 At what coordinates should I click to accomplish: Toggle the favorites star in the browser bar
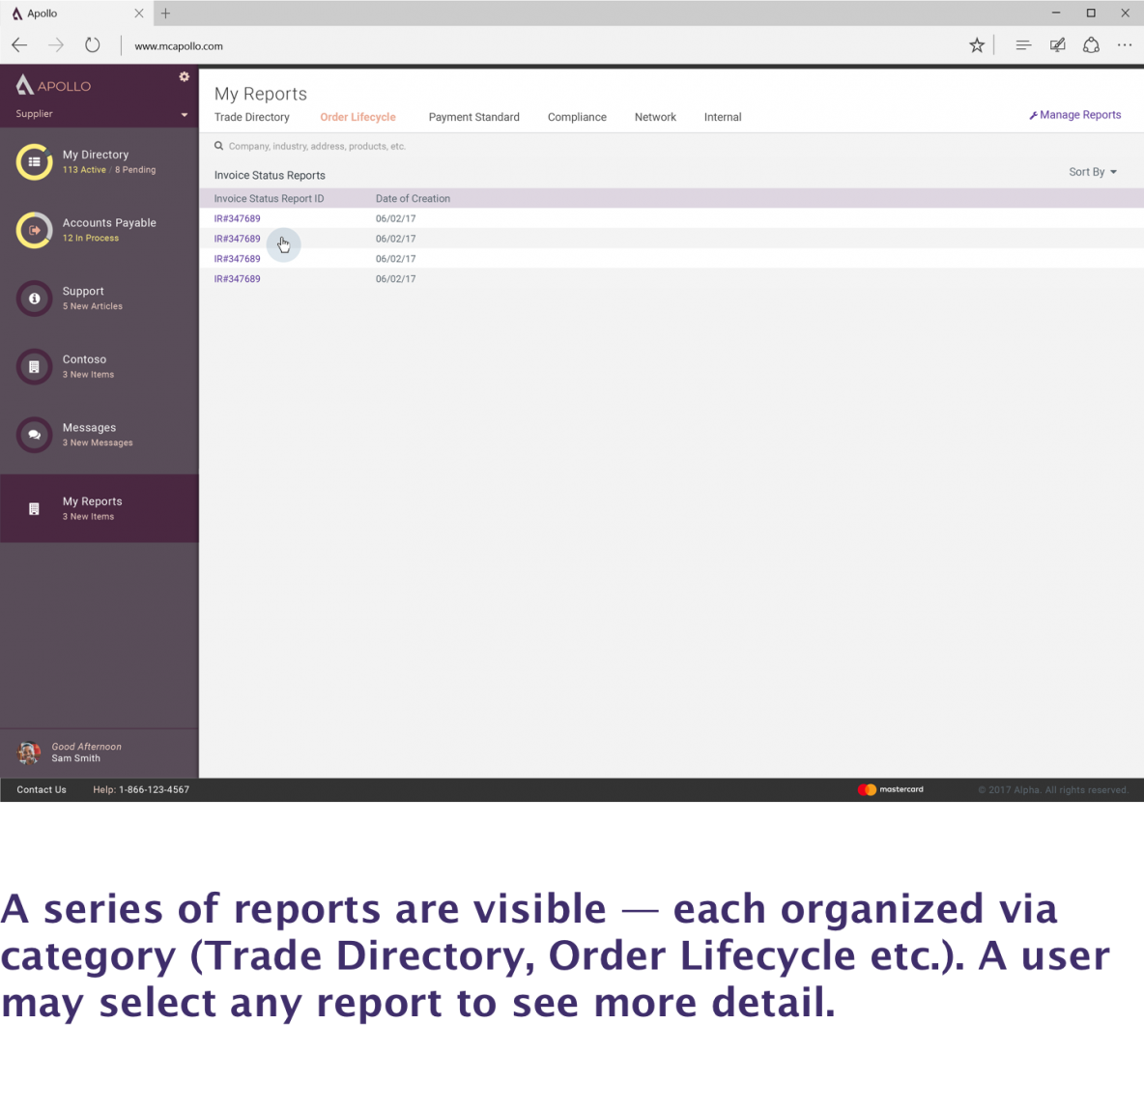coord(976,44)
